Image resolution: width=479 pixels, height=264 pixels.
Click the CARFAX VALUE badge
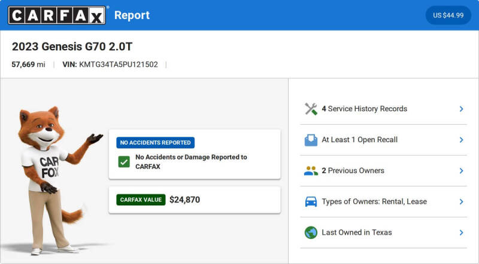(141, 199)
